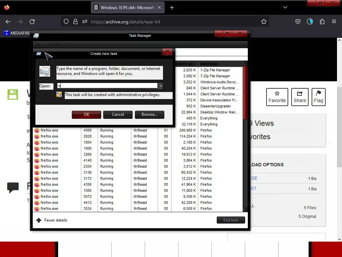
Task: Click the tracking protection shield icon
Action: pos(66,21)
